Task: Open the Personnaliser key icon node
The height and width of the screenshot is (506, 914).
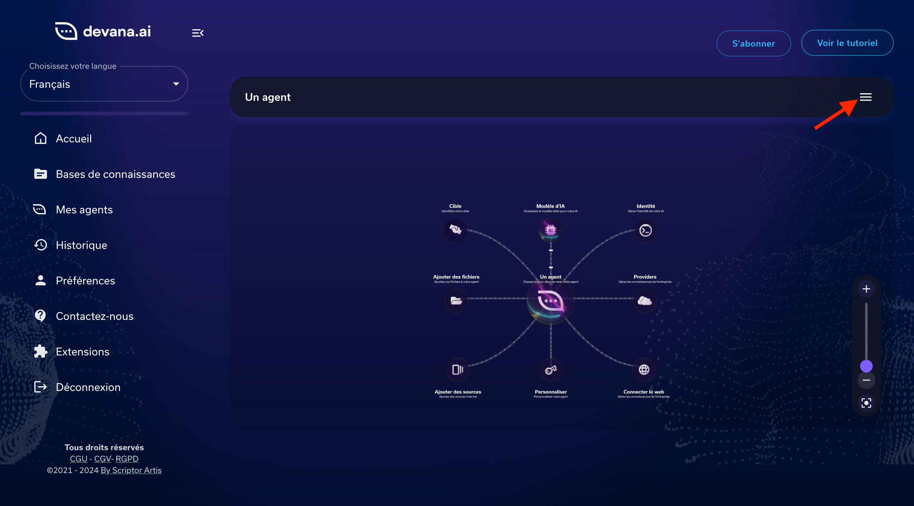Action: click(551, 370)
